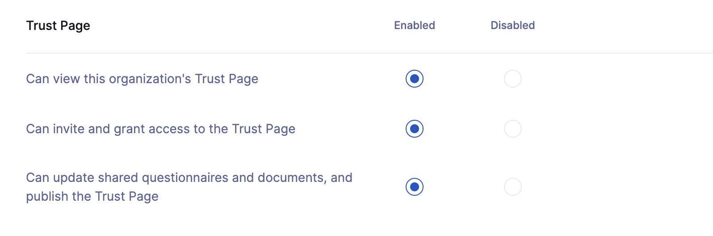
Task: Click the "Enabled" column header
Action: 415,25
